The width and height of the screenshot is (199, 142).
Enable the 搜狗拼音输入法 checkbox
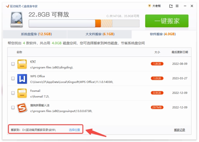[13, 108]
